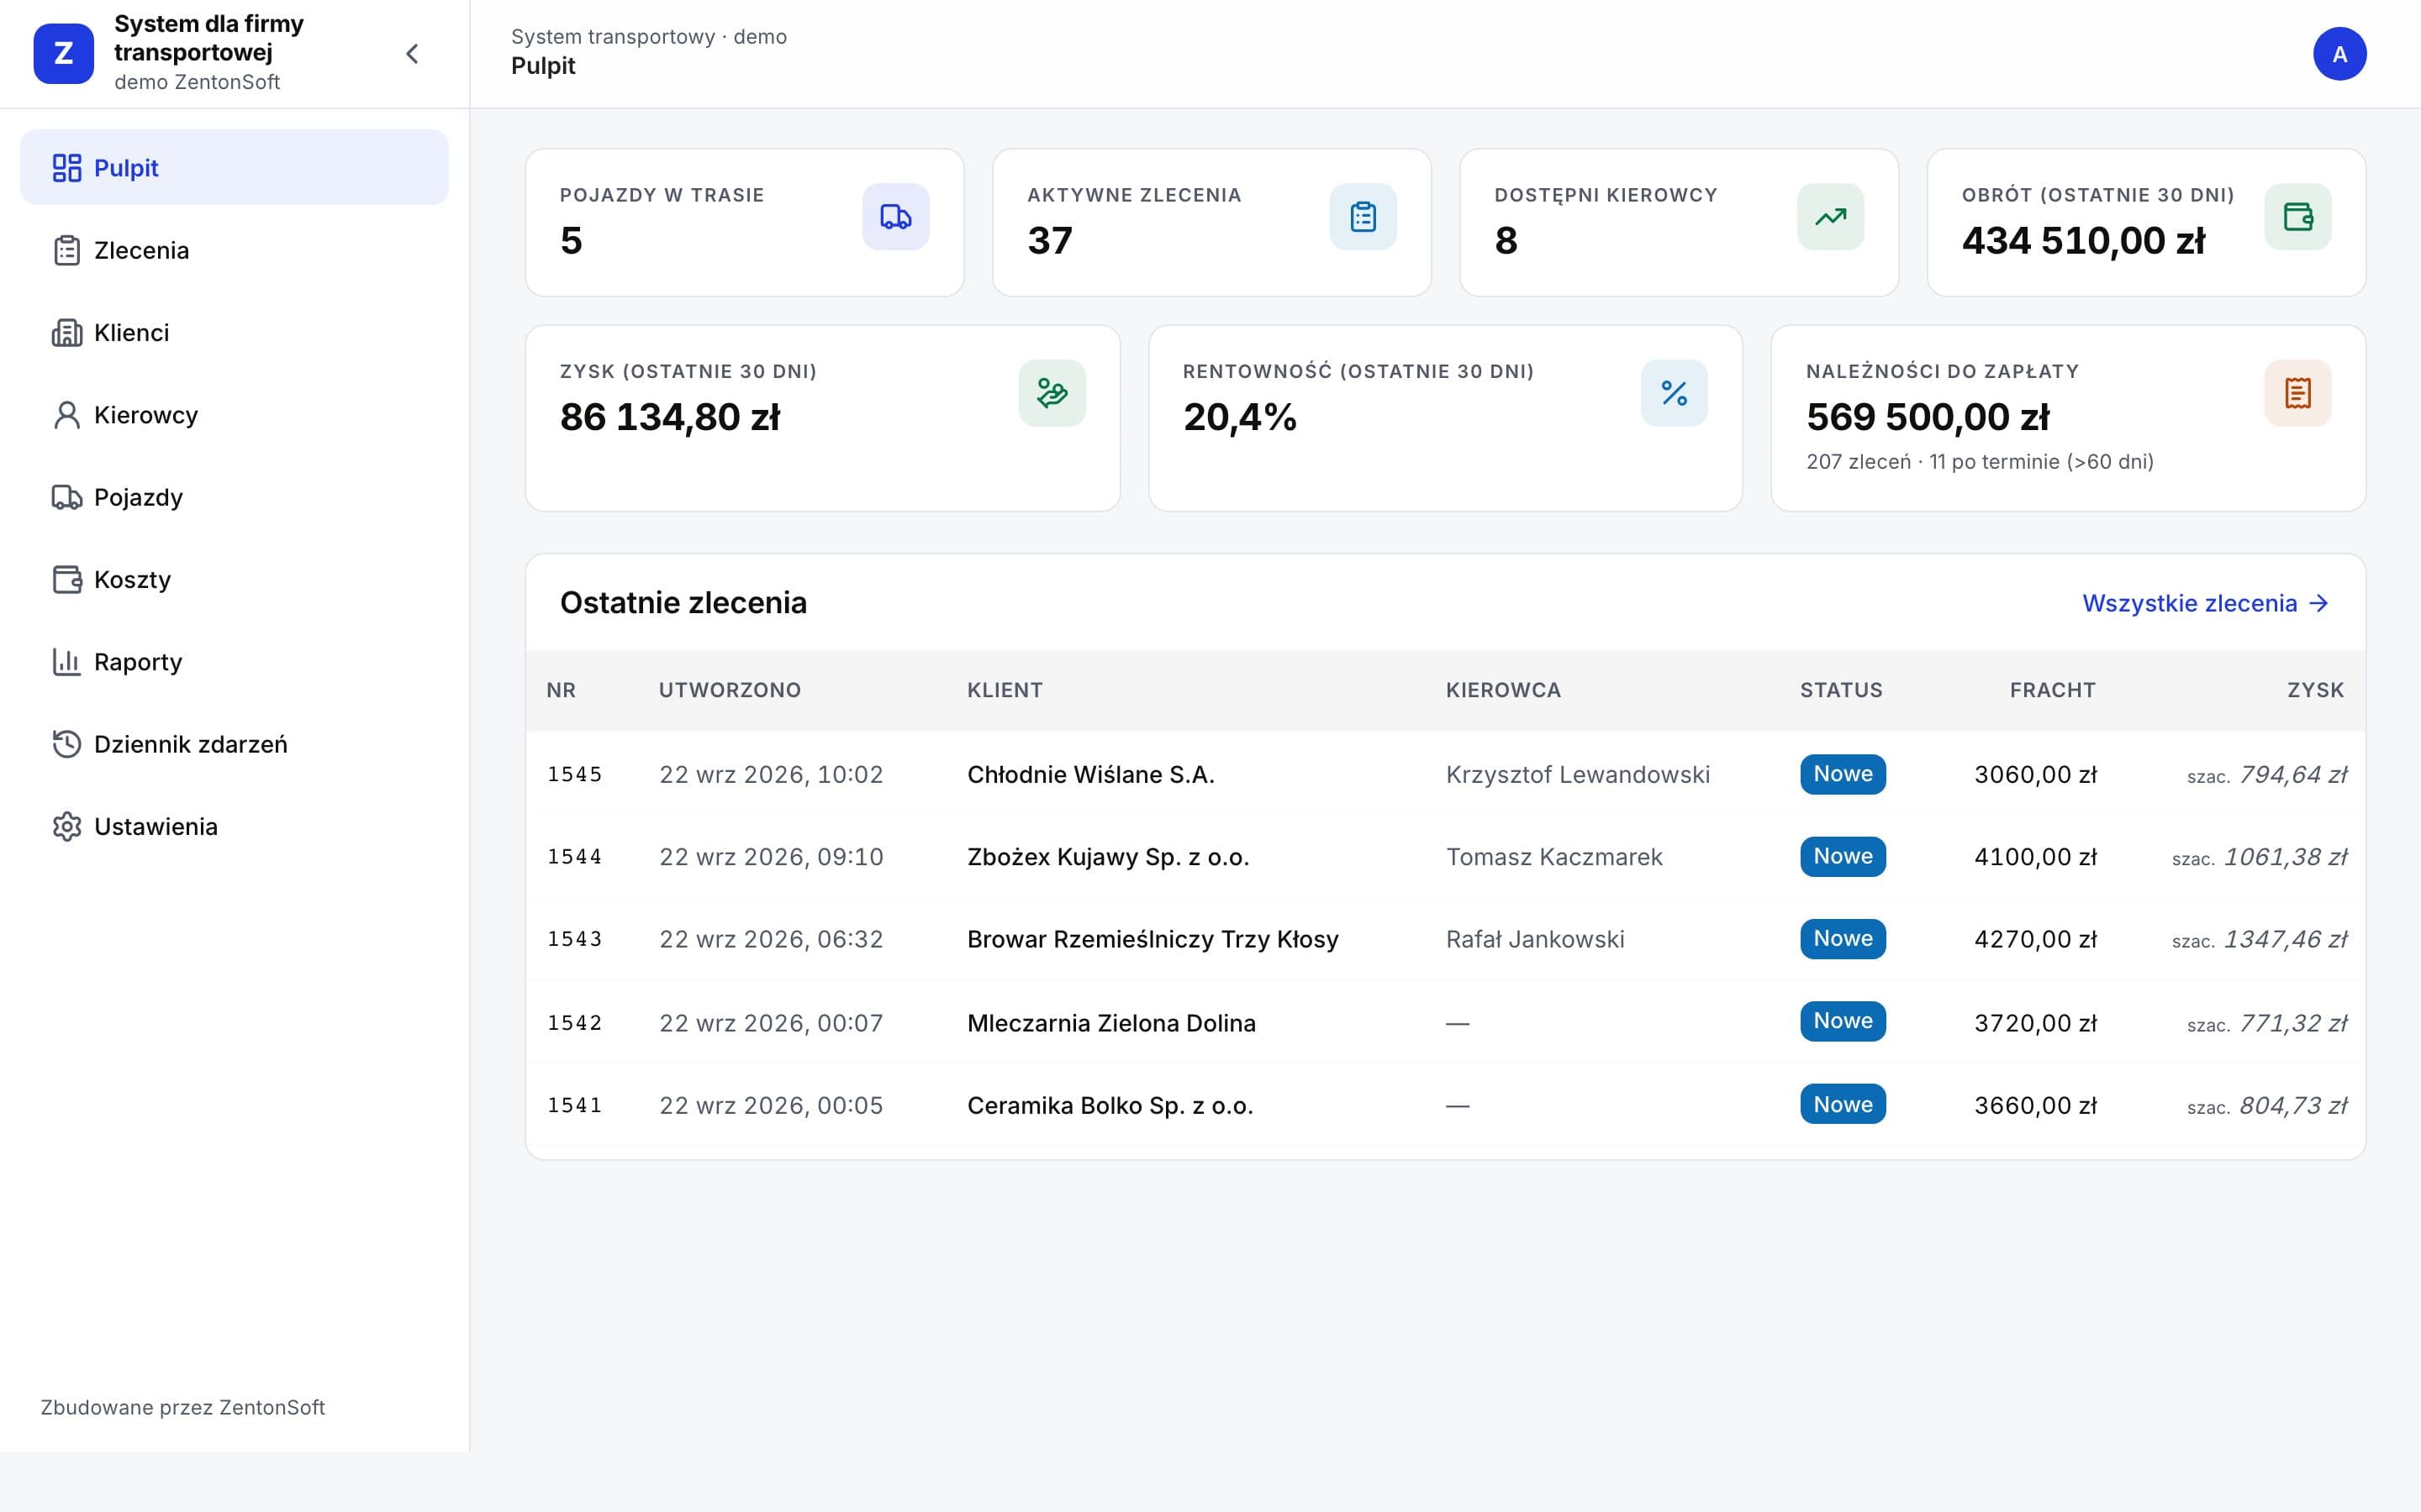The width and height of the screenshot is (2421, 1512).
Task: Click driver Krzysztof Lewandowski
Action: 1578,775
